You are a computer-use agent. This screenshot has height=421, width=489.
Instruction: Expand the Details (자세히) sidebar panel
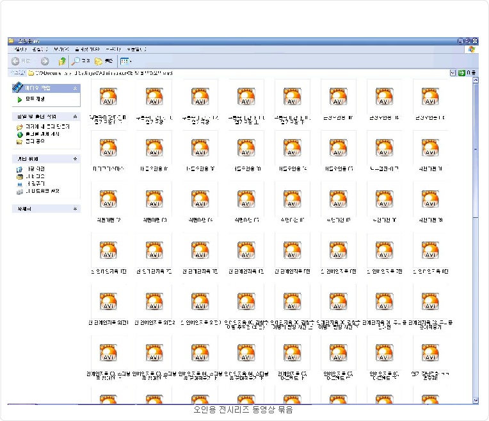[x=75, y=209]
